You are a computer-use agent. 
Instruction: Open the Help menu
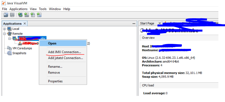pos(67,9)
